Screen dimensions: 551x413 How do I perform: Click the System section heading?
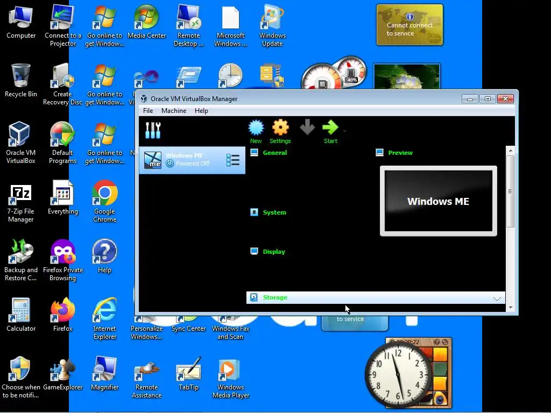274,212
